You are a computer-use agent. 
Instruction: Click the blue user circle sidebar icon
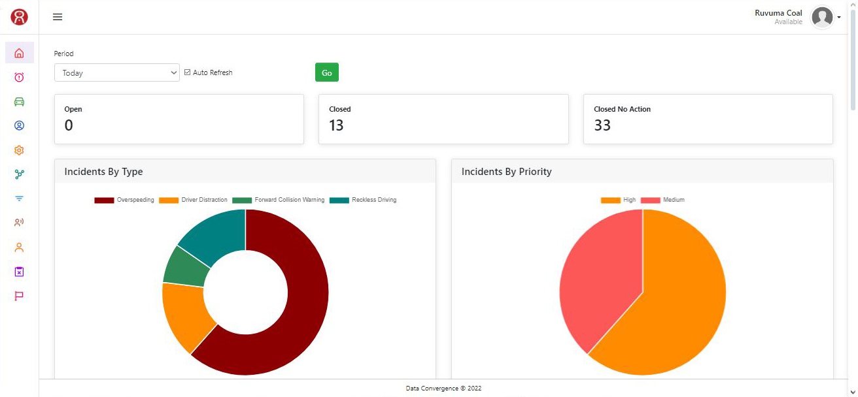(19, 125)
